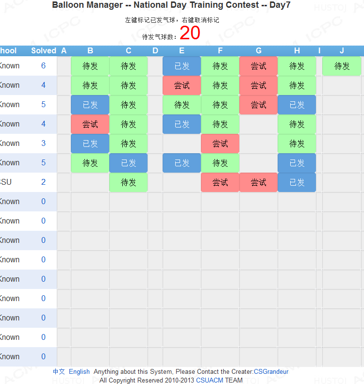
Task: Switch language to English
Action: 79,371
